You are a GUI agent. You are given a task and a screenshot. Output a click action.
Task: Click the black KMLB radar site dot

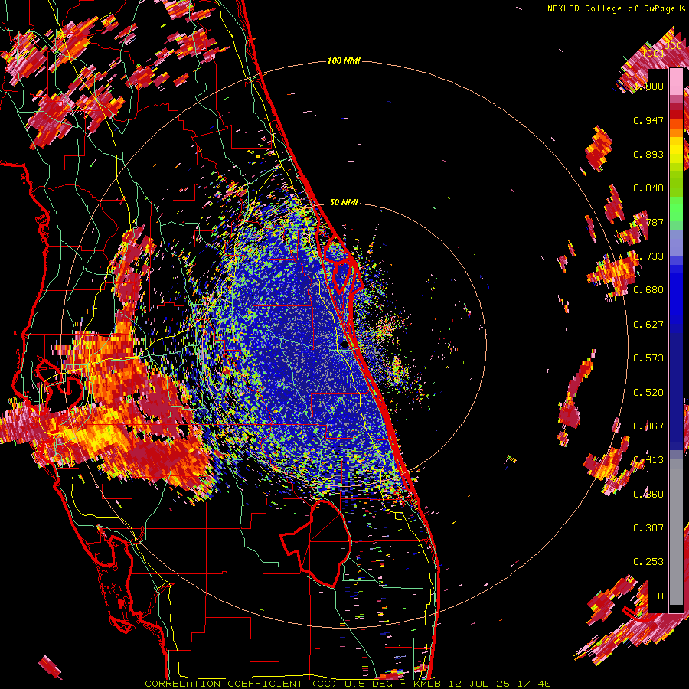[x=344, y=345]
